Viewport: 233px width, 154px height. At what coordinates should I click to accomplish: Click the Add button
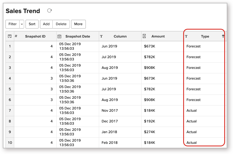pyautogui.click(x=46, y=24)
